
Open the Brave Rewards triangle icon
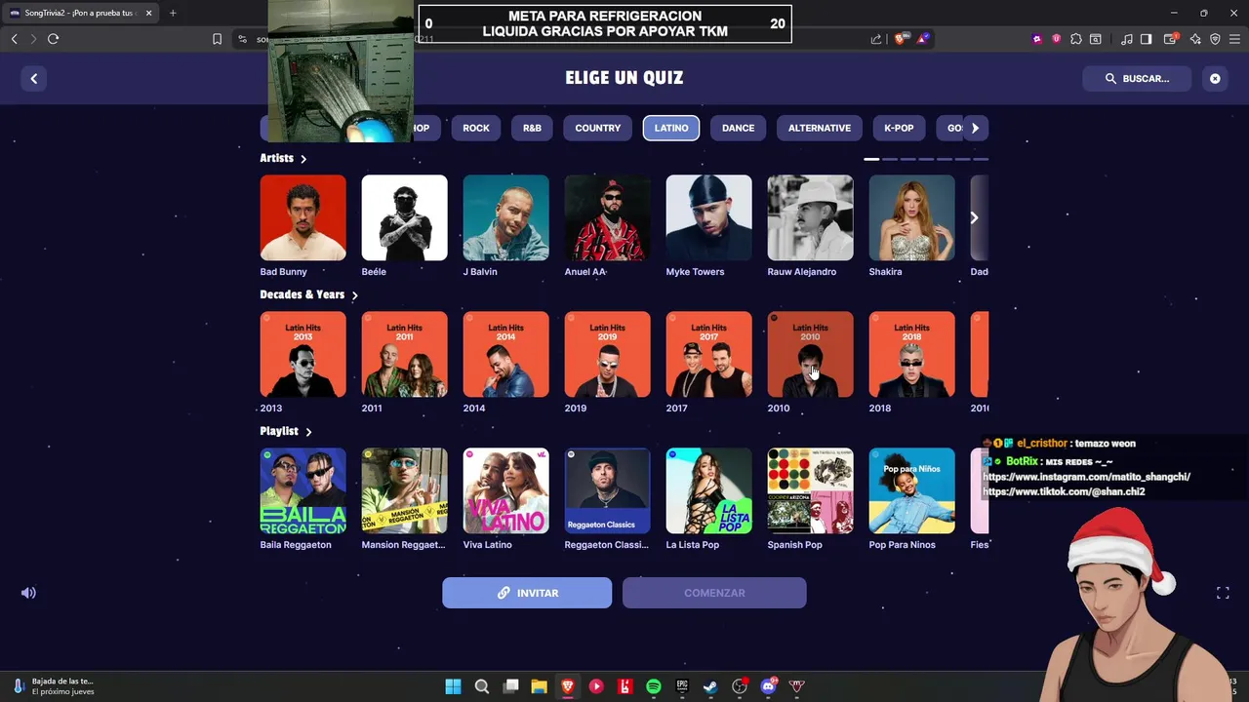coord(923,39)
